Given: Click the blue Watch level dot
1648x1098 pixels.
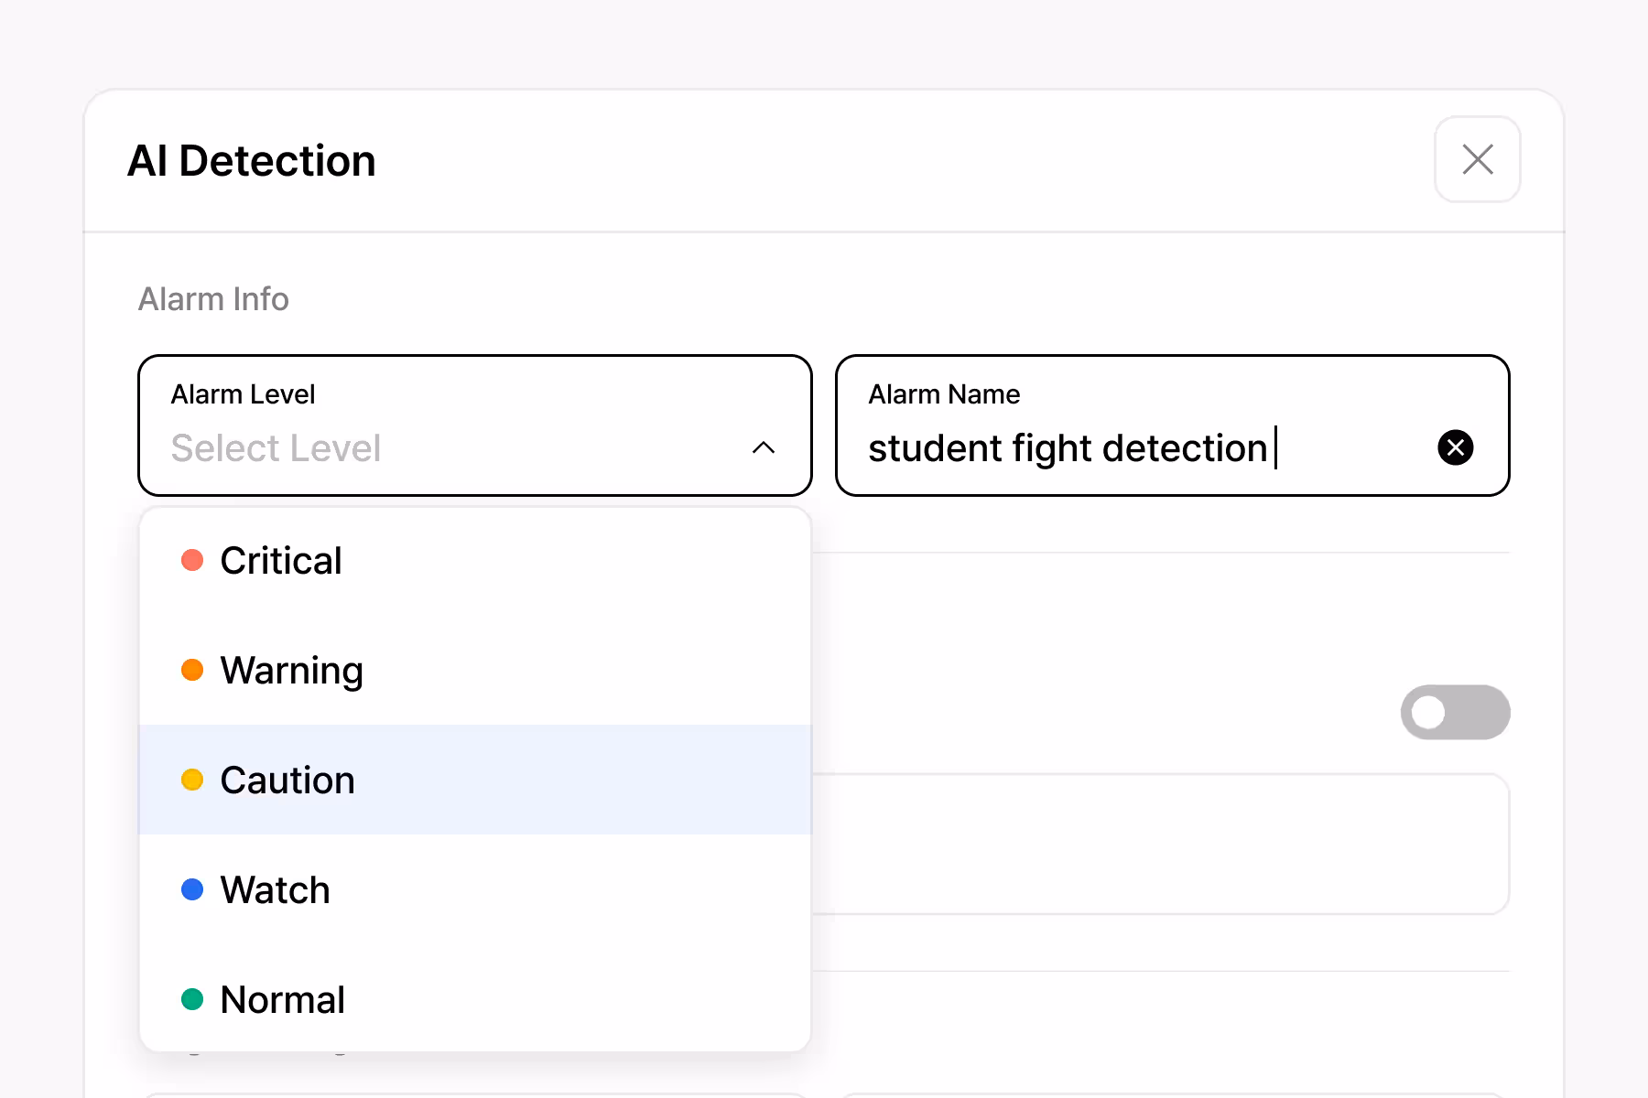Looking at the screenshot, I should (192, 889).
